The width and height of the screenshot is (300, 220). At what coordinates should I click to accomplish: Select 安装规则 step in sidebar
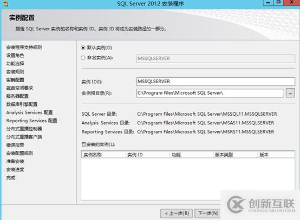15,72
